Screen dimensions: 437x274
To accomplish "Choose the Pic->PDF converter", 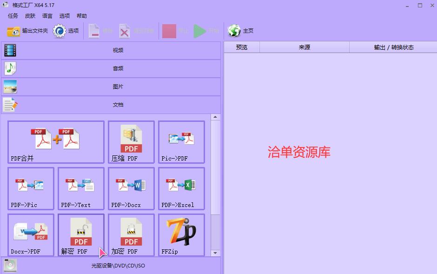I will (x=181, y=142).
